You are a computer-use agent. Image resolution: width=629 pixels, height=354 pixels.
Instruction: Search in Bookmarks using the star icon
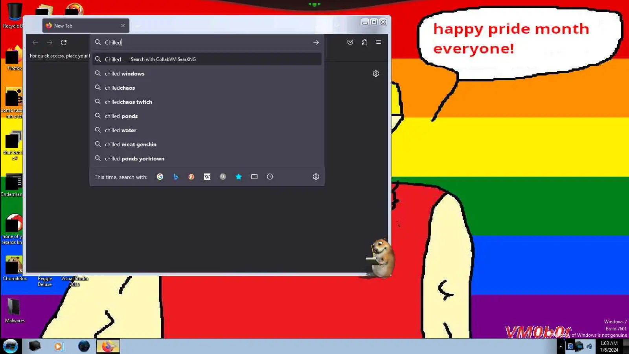[239, 177]
